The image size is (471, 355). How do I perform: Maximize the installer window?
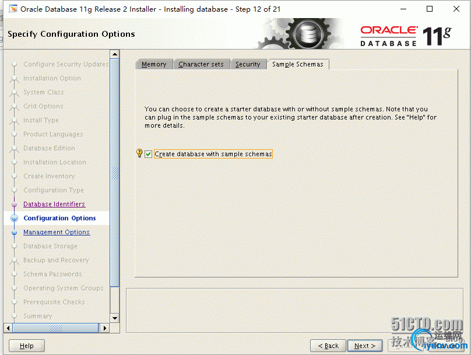(x=430, y=9)
